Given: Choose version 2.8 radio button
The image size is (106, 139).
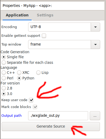Looking at the screenshot, I should pyautogui.click(x=4, y=88).
